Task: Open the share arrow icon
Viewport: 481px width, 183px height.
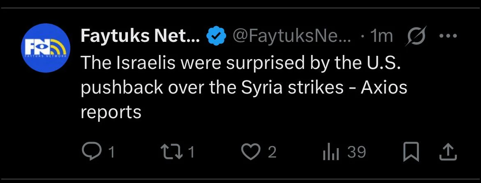Action: 448,152
